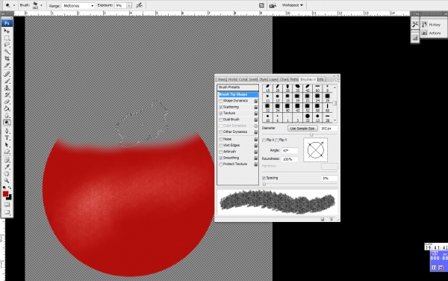
Task: Check the Flip Y checkbox
Action: tap(276, 140)
